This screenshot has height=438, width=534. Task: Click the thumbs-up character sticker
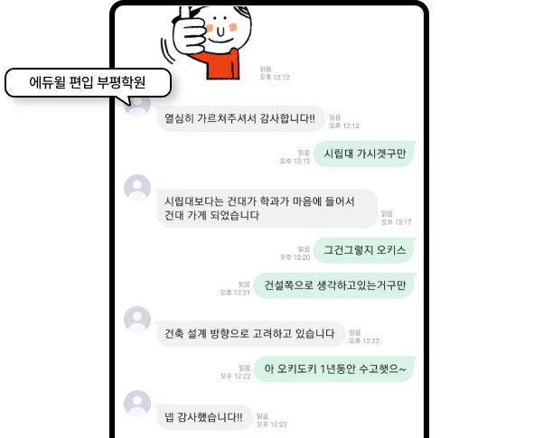pyautogui.click(x=207, y=42)
